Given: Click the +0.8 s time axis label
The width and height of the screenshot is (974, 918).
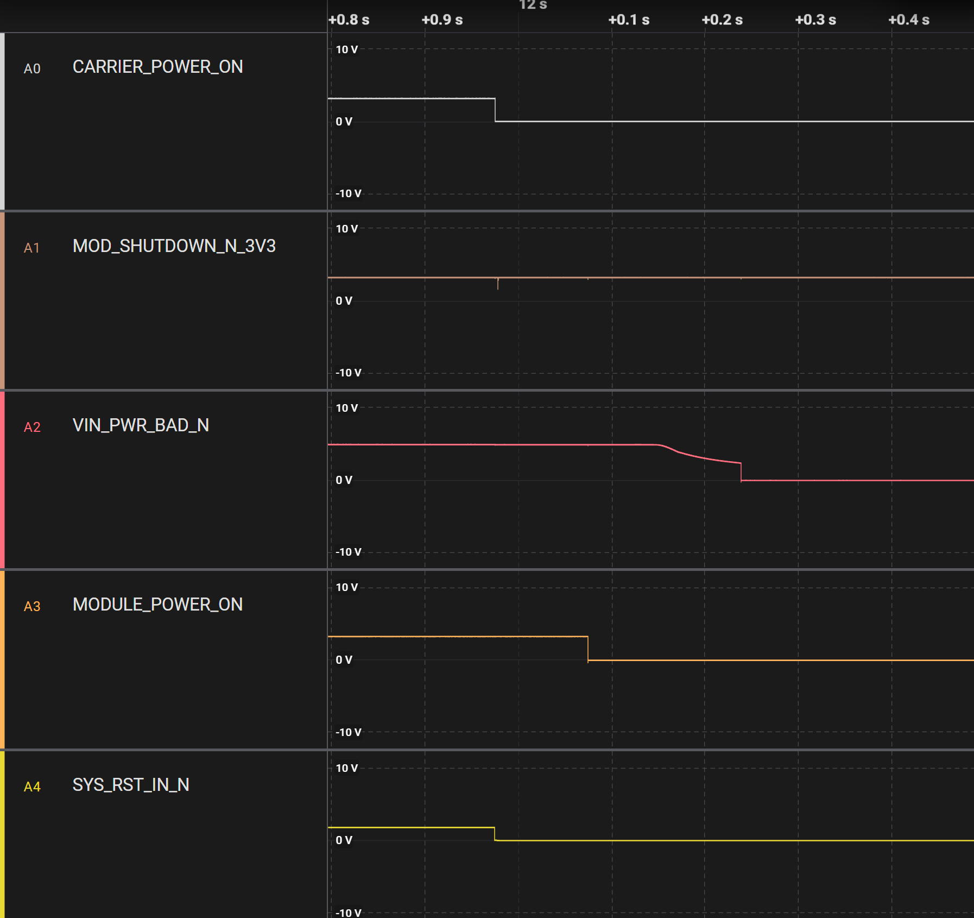Looking at the screenshot, I should pyautogui.click(x=349, y=20).
